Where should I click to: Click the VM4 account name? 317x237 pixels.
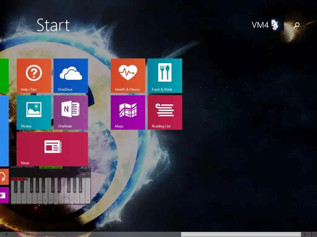(260, 25)
